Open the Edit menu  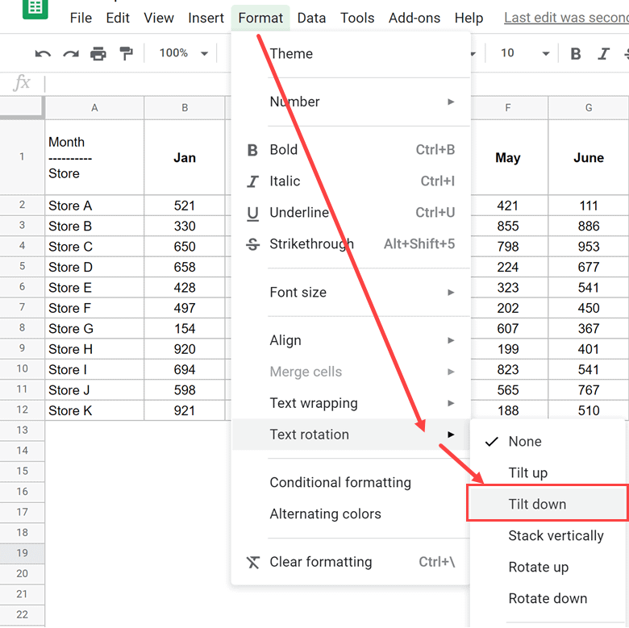pos(118,18)
